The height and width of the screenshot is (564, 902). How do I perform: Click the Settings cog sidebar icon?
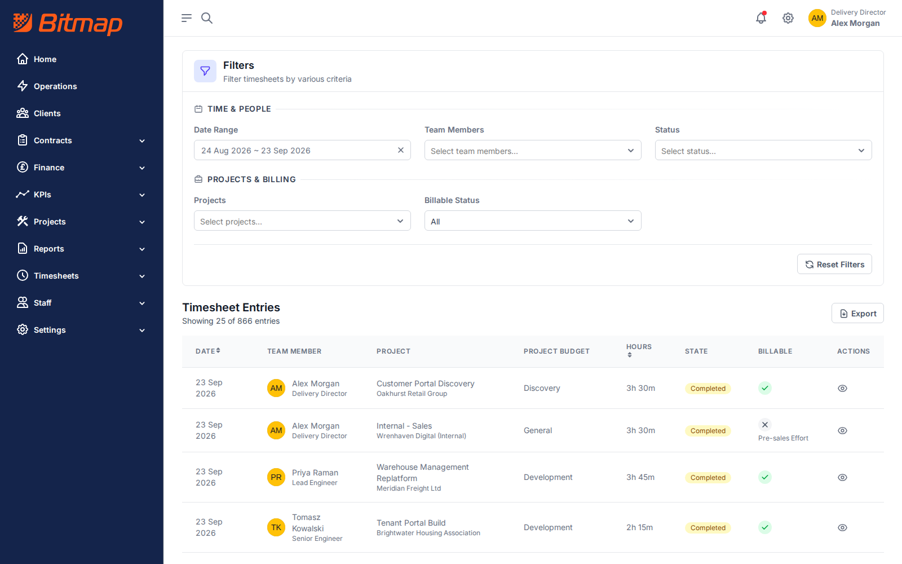coord(23,329)
